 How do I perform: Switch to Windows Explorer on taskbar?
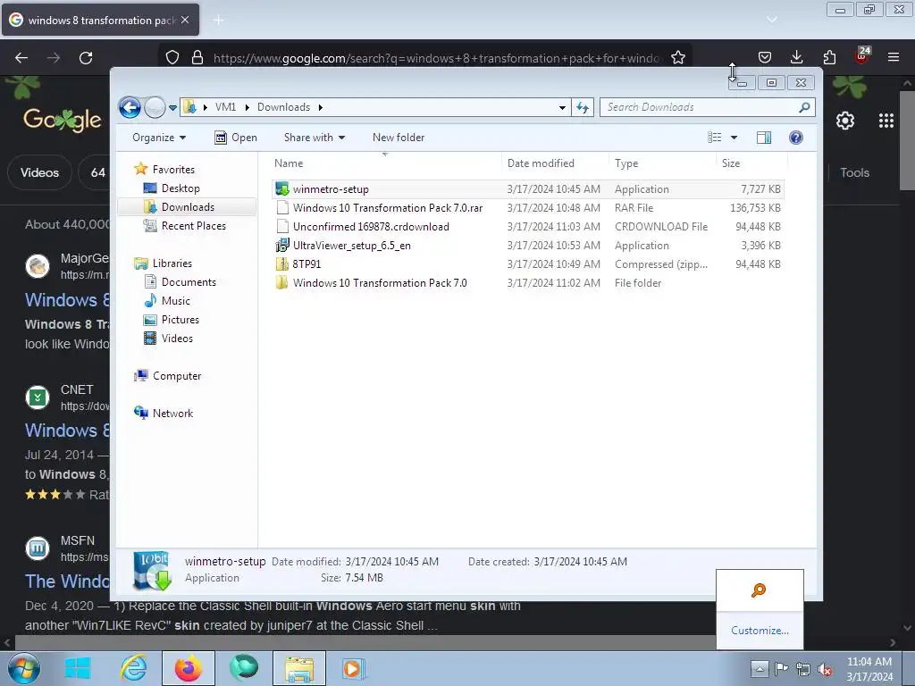tap(299, 668)
